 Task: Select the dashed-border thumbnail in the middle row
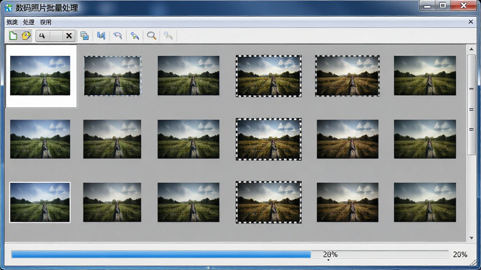[269, 139]
